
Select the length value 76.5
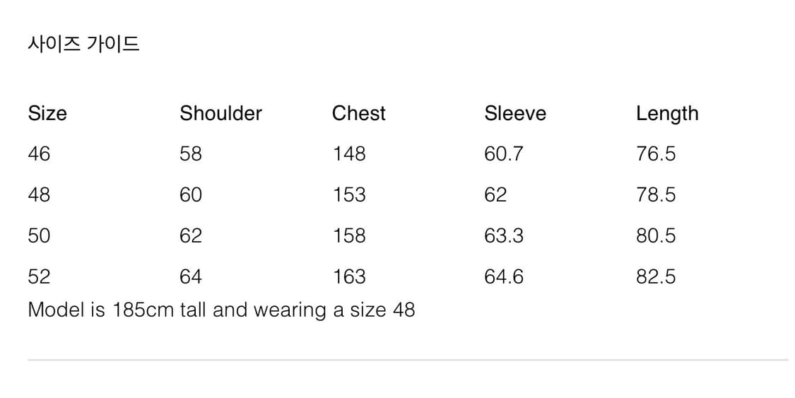tap(656, 153)
